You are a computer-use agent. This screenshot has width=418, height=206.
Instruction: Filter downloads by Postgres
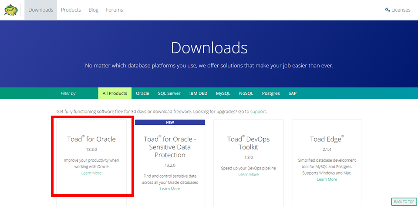pyautogui.click(x=271, y=93)
